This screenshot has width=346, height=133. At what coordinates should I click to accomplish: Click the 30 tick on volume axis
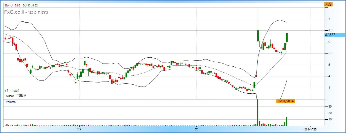pos(330,107)
